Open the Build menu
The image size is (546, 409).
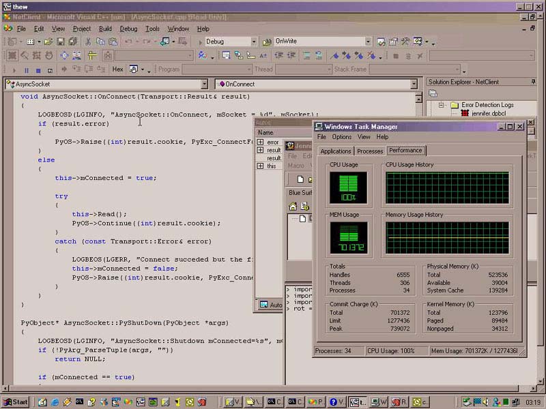point(105,29)
